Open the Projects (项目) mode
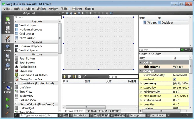 pos(7,57)
